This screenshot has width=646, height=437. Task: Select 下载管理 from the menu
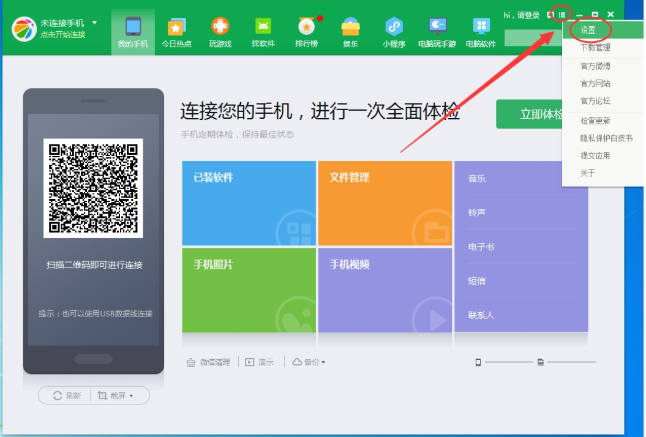[603, 47]
